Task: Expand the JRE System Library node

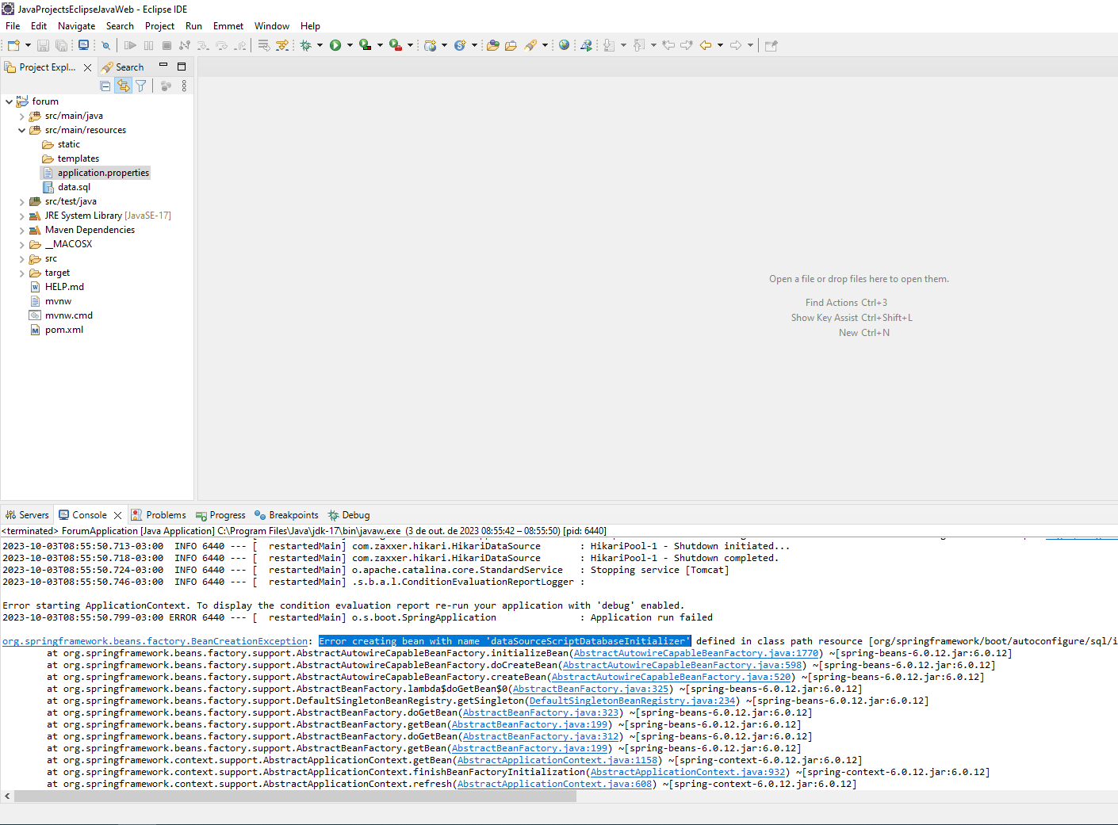Action: 21,216
